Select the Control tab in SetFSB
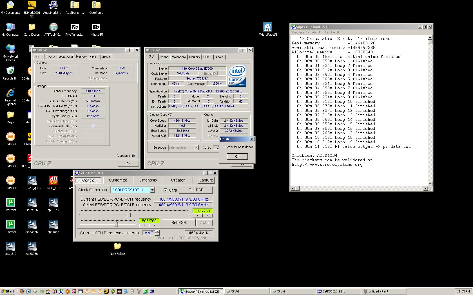Image resolution: width=473 pixels, height=295 pixels. [89, 180]
